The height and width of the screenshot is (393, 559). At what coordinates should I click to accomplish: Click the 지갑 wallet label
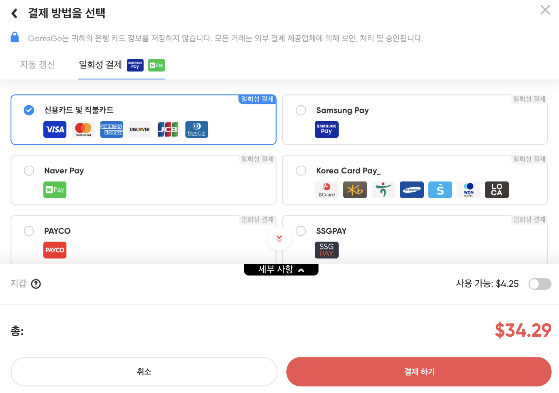[x=18, y=283]
